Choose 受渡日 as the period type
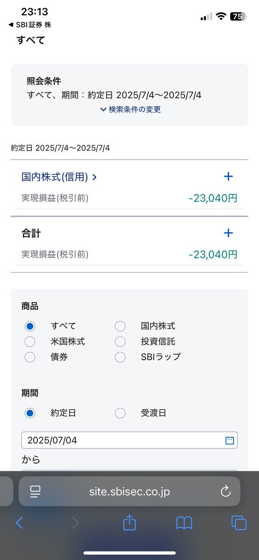 (x=120, y=413)
